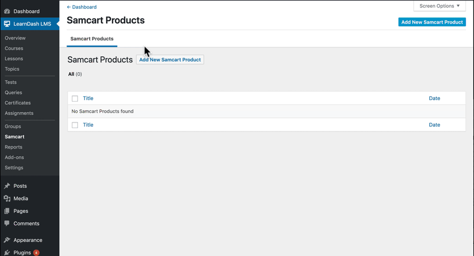This screenshot has width=474, height=256.
Task: Open Plugins in the admin sidebar
Action: 22,252
